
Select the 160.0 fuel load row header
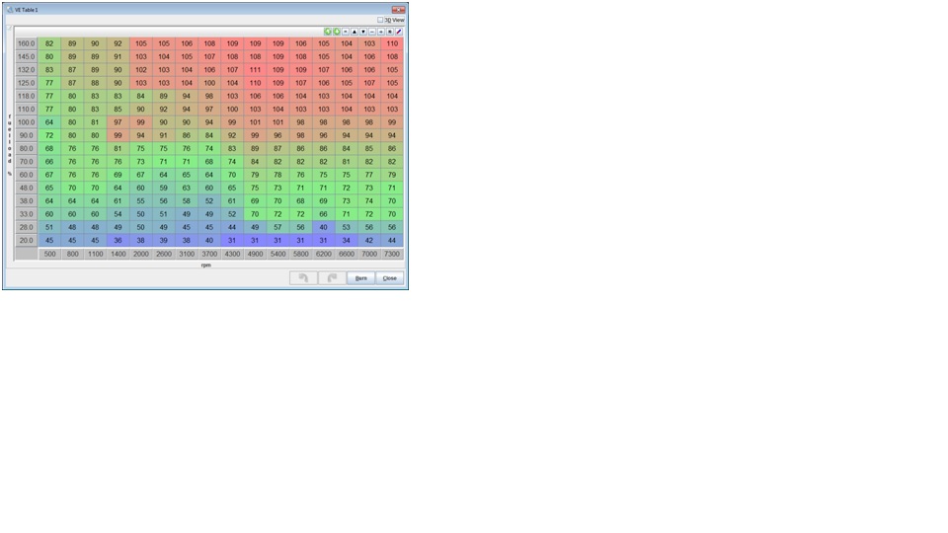tap(26, 43)
